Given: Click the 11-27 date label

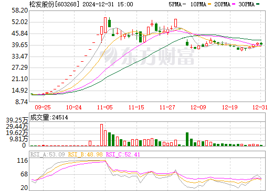Looking at the screenshot, I should tap(167, 107).
